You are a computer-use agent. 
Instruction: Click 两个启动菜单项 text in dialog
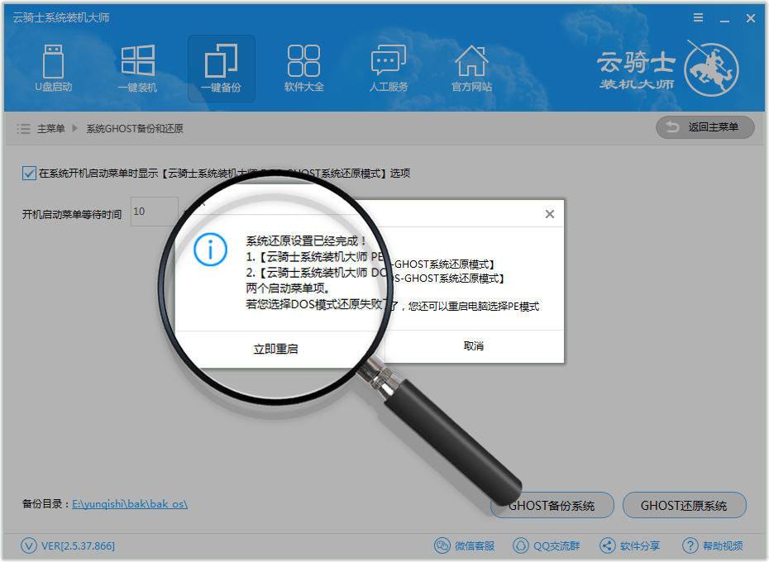288,288
